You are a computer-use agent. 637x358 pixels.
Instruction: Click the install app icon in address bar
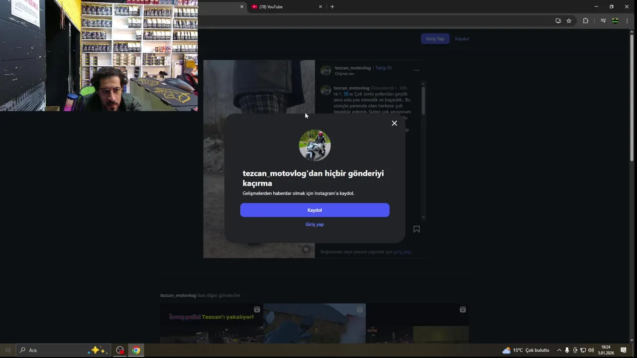(558, 21)
